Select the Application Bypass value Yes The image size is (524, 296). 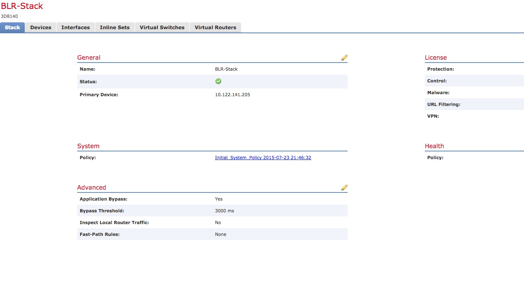[219, 199]
